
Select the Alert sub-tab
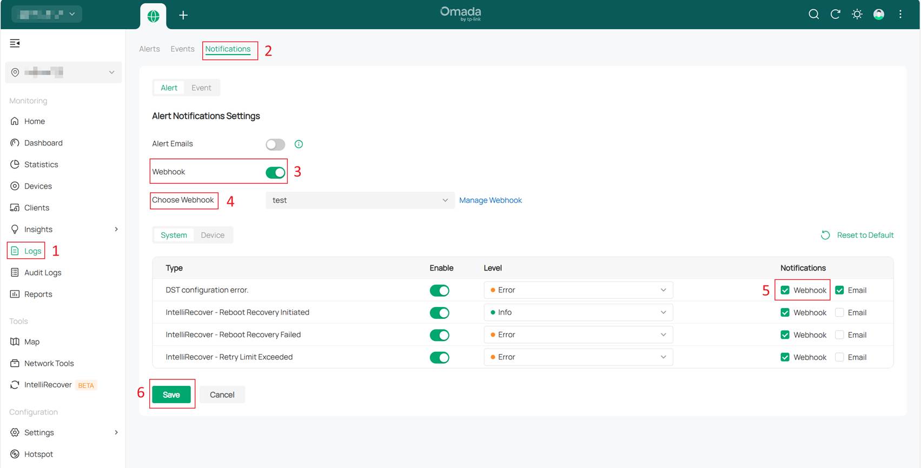pos(169,88)
